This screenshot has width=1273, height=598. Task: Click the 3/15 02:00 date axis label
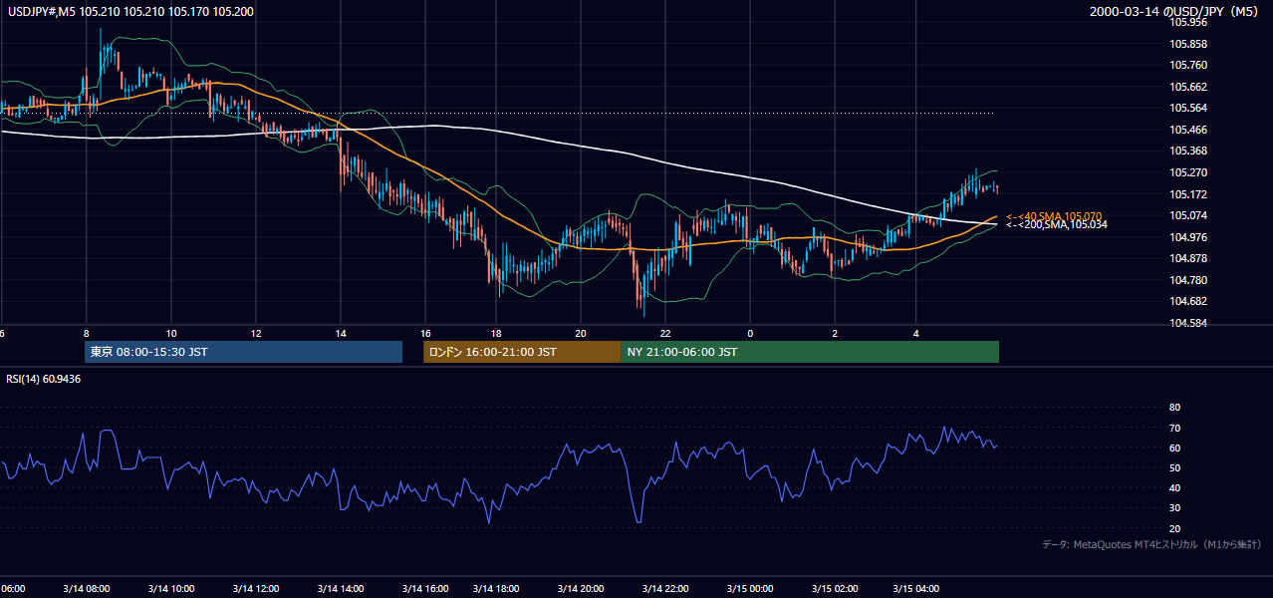click(834, 588)
